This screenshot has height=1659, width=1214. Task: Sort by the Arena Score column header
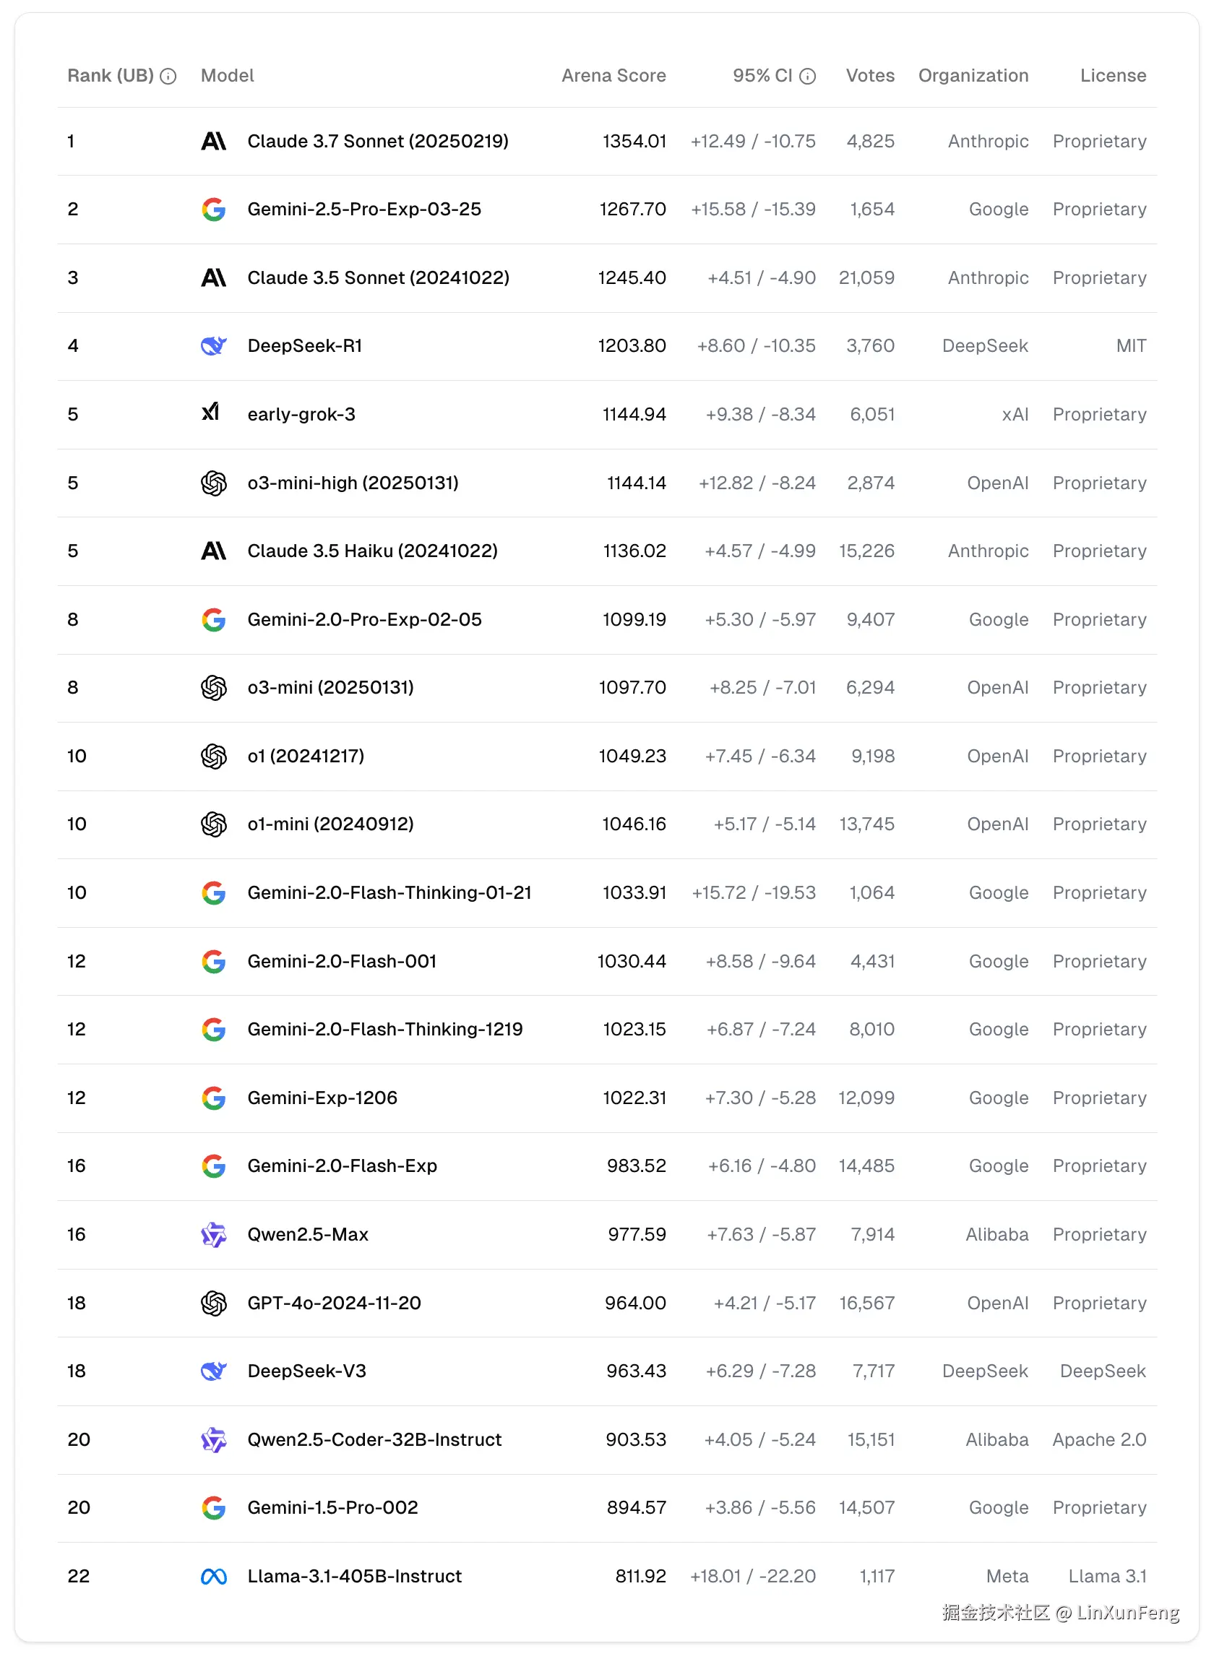(x=614, y=76)
